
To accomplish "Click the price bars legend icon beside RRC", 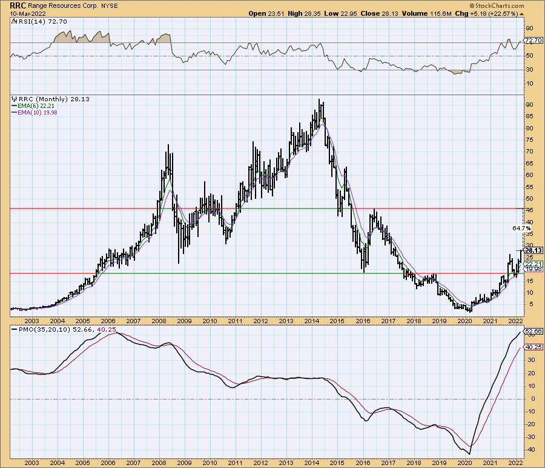I will 15,99.
